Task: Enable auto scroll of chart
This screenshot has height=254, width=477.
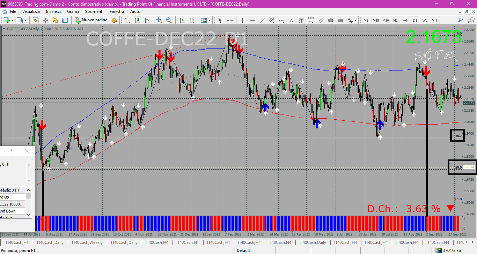Action: tap(181, 20)
